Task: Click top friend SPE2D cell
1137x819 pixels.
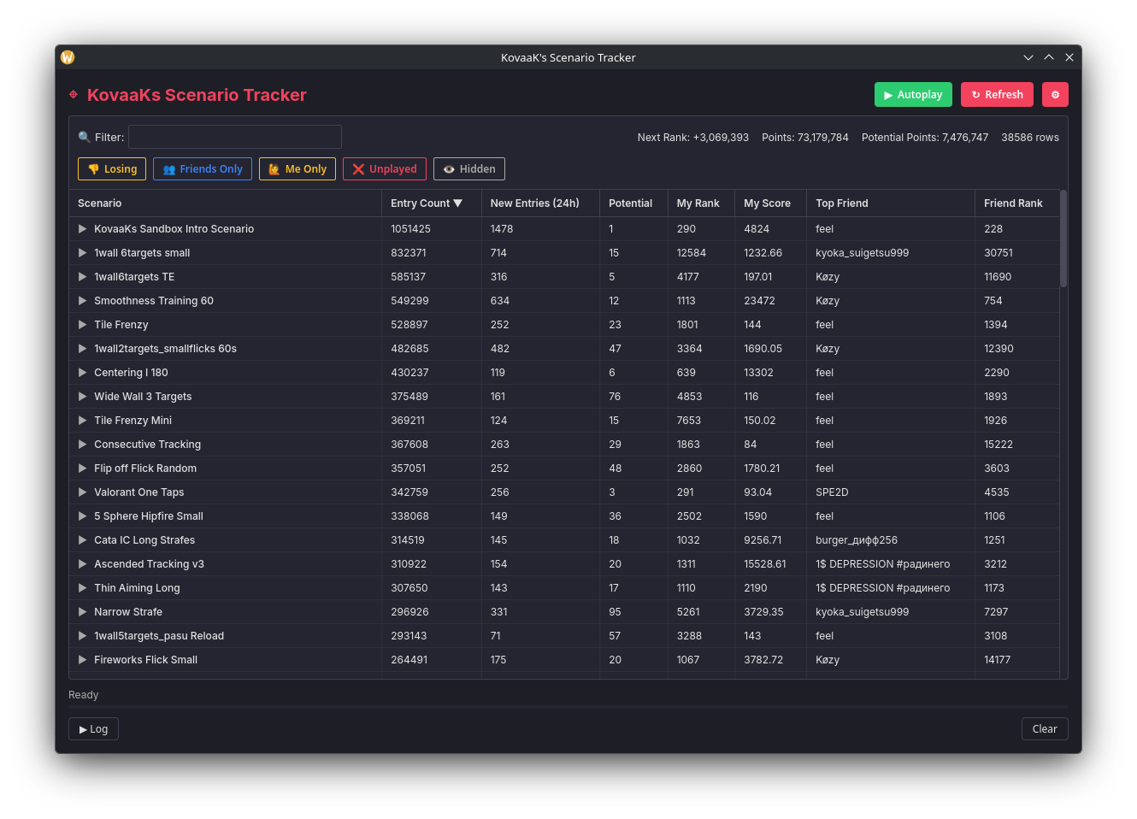Action: (x=832, y=492)
